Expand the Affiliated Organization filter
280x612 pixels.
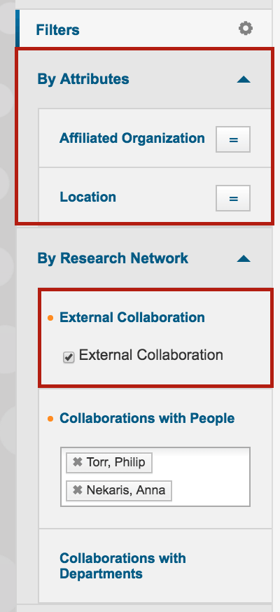[132, 138]
